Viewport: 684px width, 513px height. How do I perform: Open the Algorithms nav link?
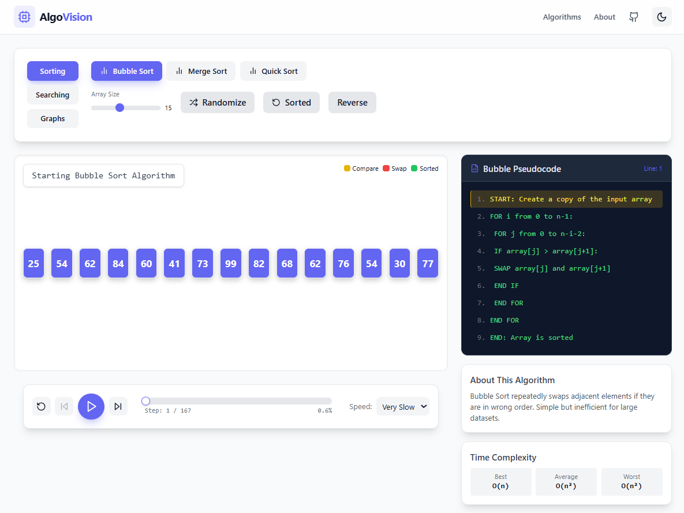pos(562,17)
